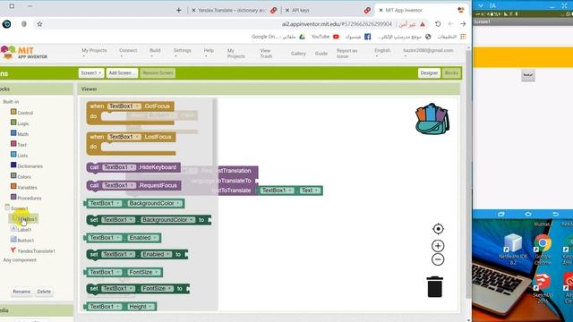Open the English language dropdown
This screenshot has width=573, height=322.
(382, 53)
